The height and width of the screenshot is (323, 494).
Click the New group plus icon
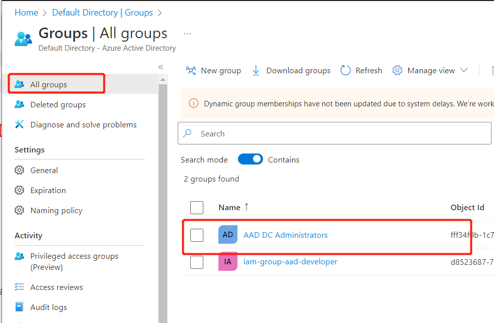[191, 70]
